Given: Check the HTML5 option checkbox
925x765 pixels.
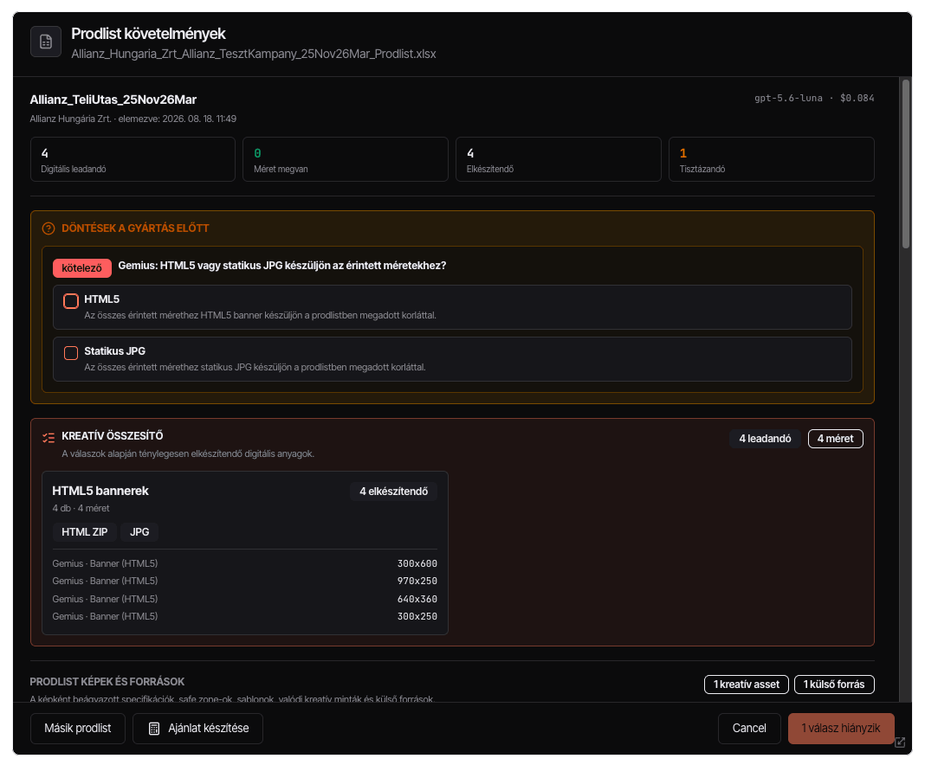Looking at the screenshot, I should click(71, 301).
